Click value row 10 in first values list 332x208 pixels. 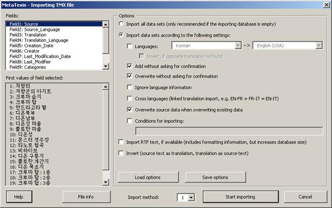coord(54,134)
